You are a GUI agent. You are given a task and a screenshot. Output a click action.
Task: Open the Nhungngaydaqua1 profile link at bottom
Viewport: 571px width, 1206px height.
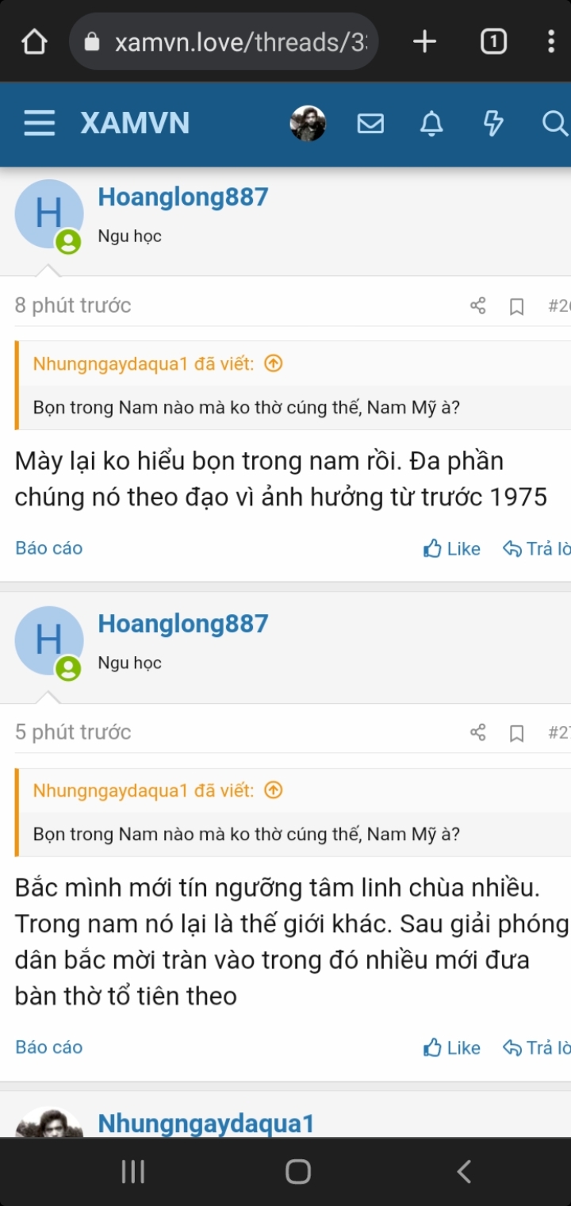pyautogui.click(x=206, y=1123)
